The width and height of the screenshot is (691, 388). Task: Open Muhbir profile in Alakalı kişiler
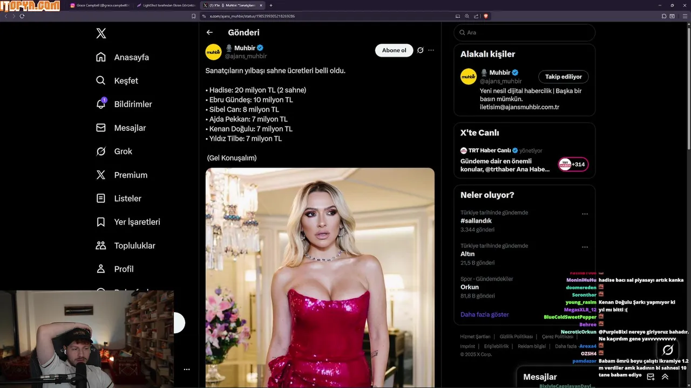499,72
